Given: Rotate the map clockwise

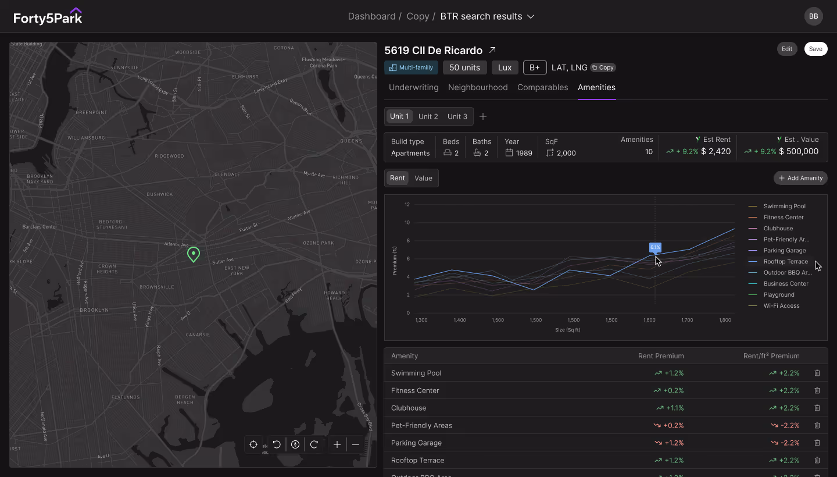Looking at the screenshot, I should point(314,444).
